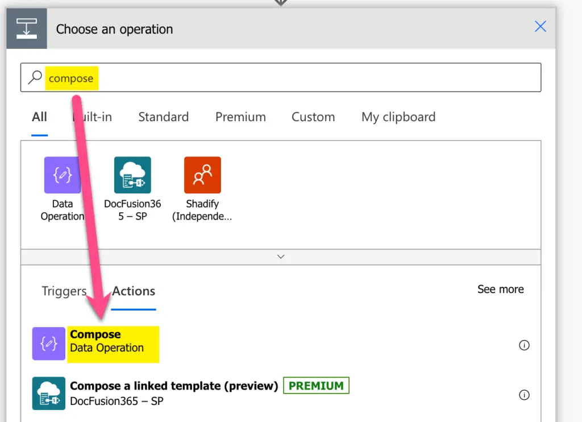Open the Shadify (Independent) connector icon
The image size is (582, 422).
[202, 175]
